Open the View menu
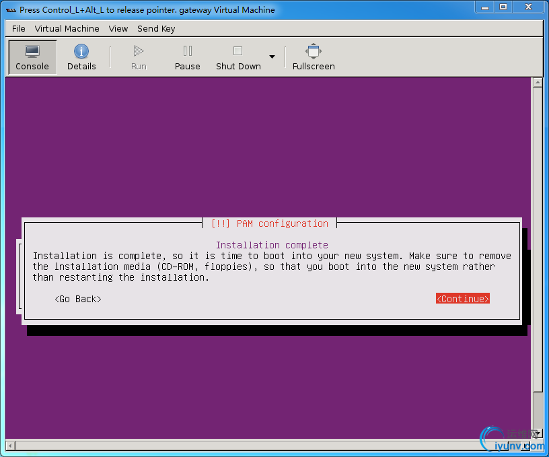 click(x=118, y=29)
